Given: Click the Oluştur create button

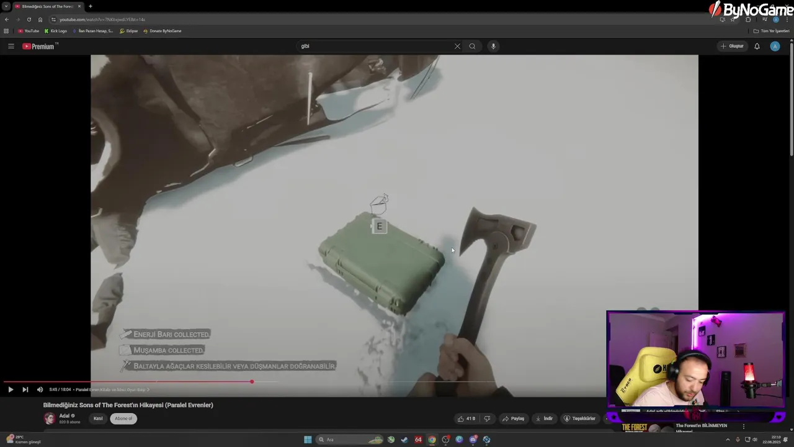Looking at the screenshot, I should click(732, 46).
